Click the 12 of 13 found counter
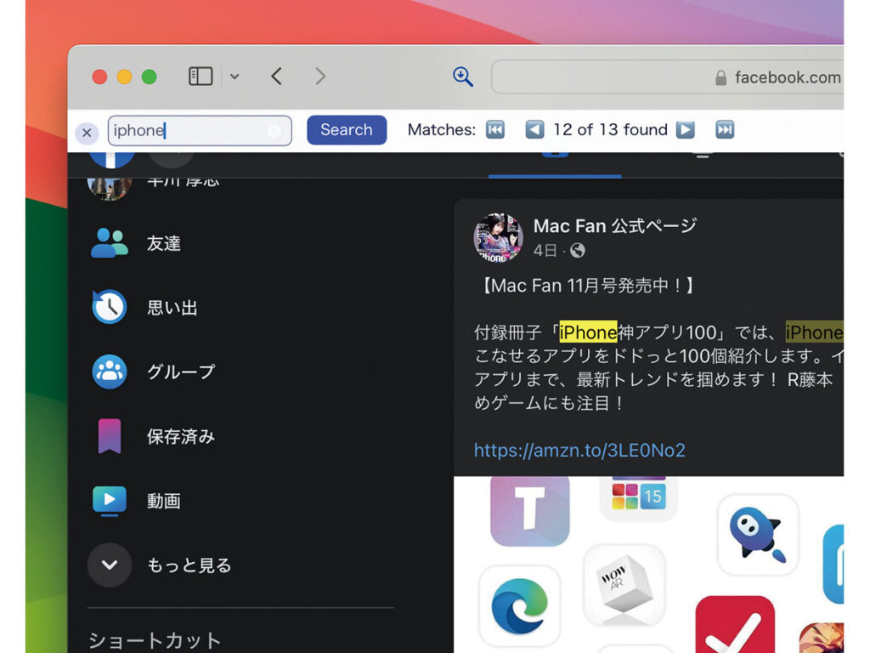 [x=610, y=130]
